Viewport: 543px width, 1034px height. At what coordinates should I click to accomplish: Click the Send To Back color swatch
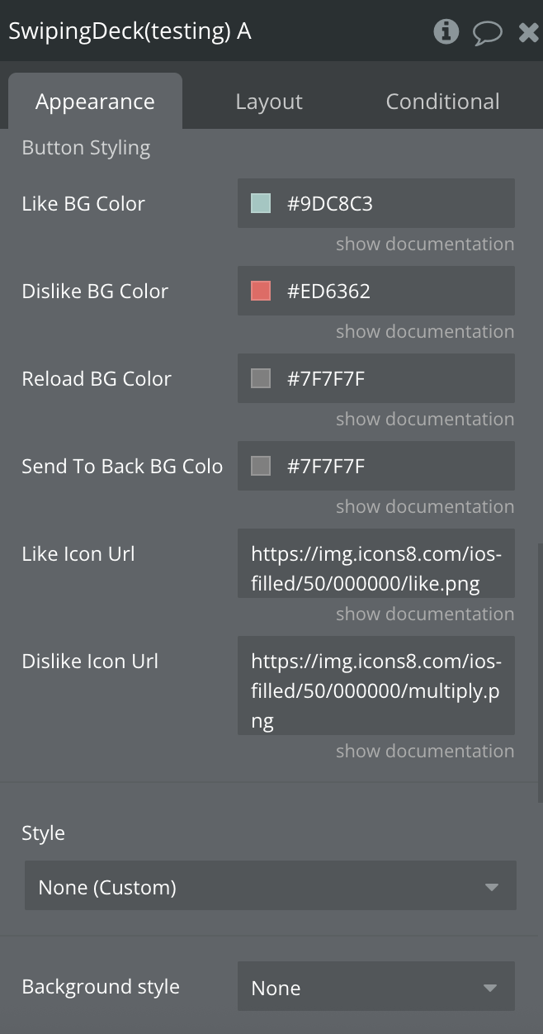point(261,466)
